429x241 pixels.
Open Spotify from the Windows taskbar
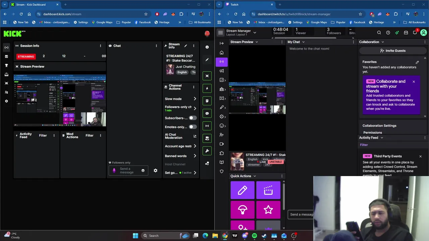[254, 236]
